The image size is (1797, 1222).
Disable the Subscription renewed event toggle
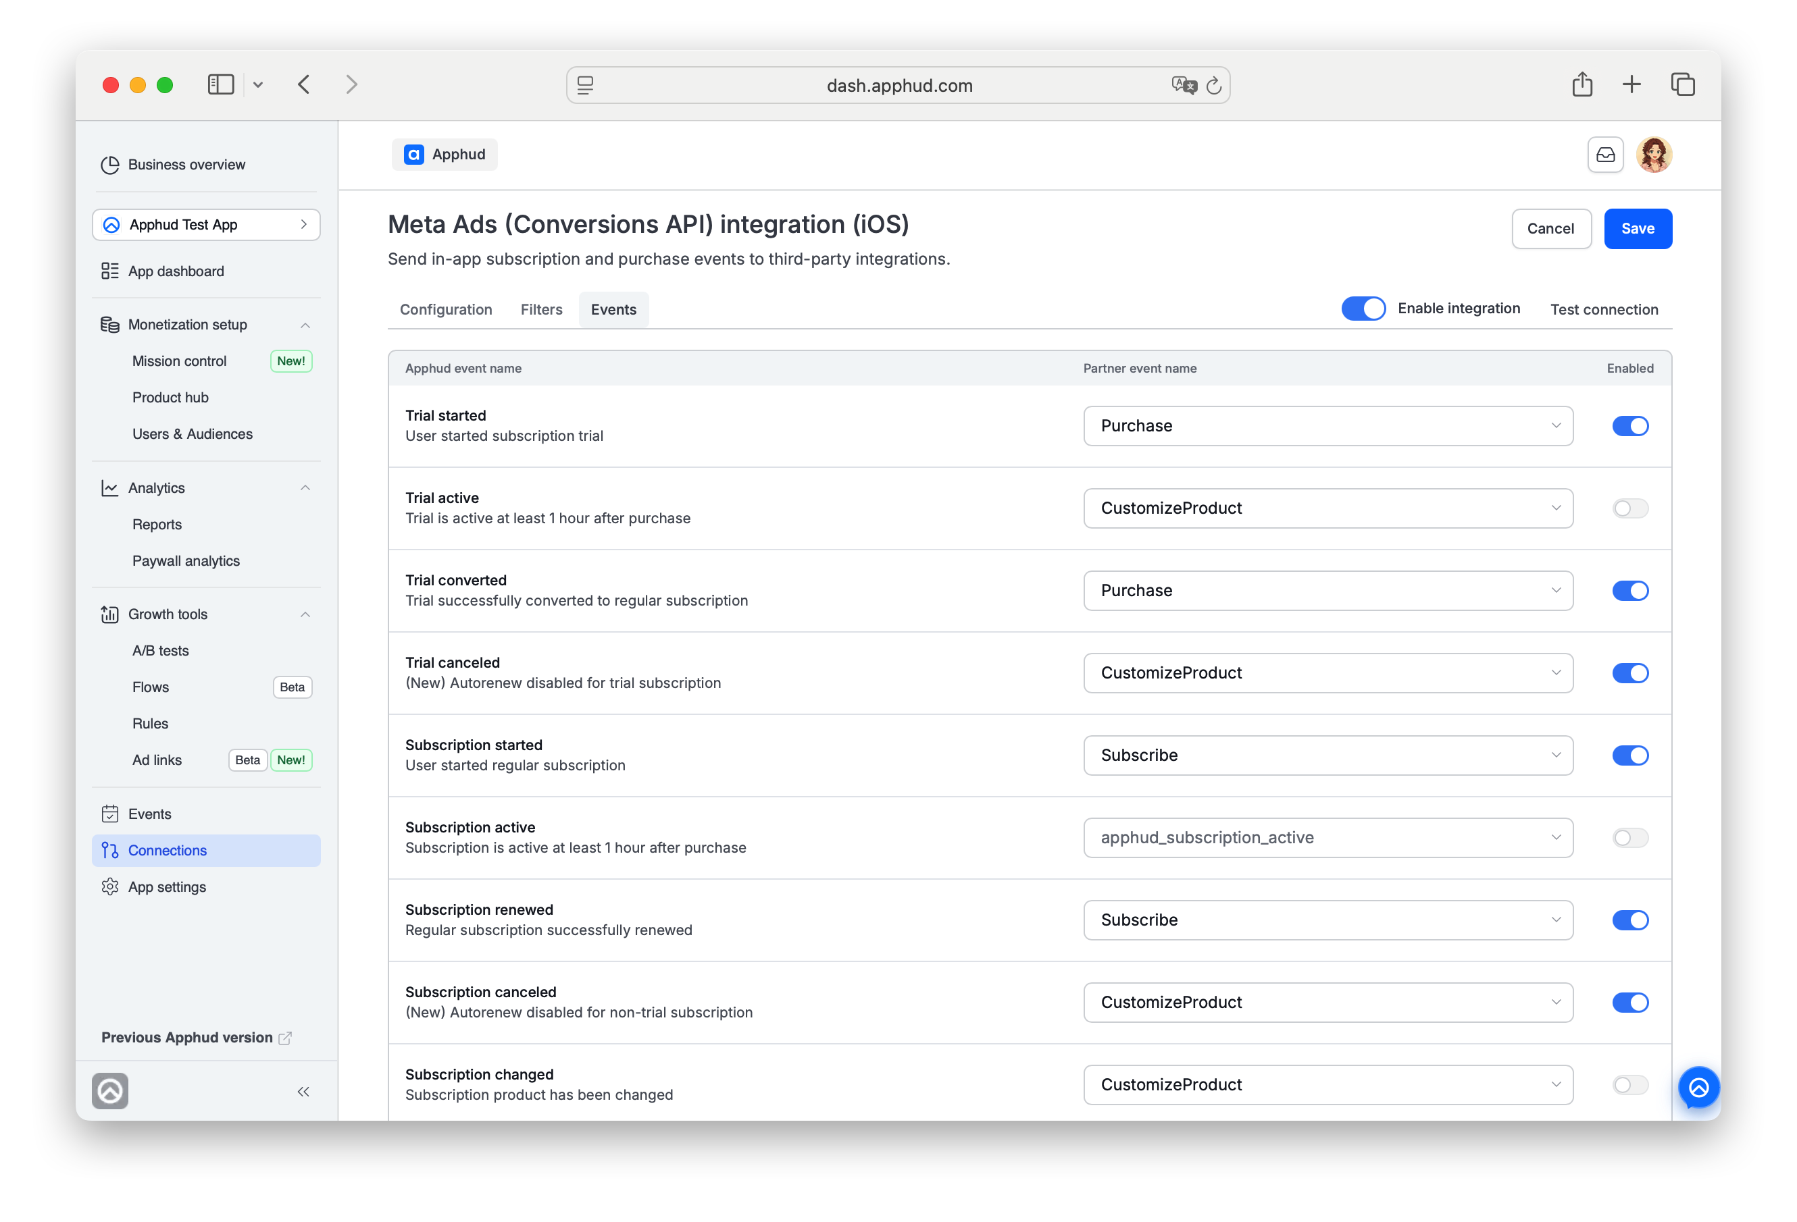pyautogui.click(x=1630, y=920)
